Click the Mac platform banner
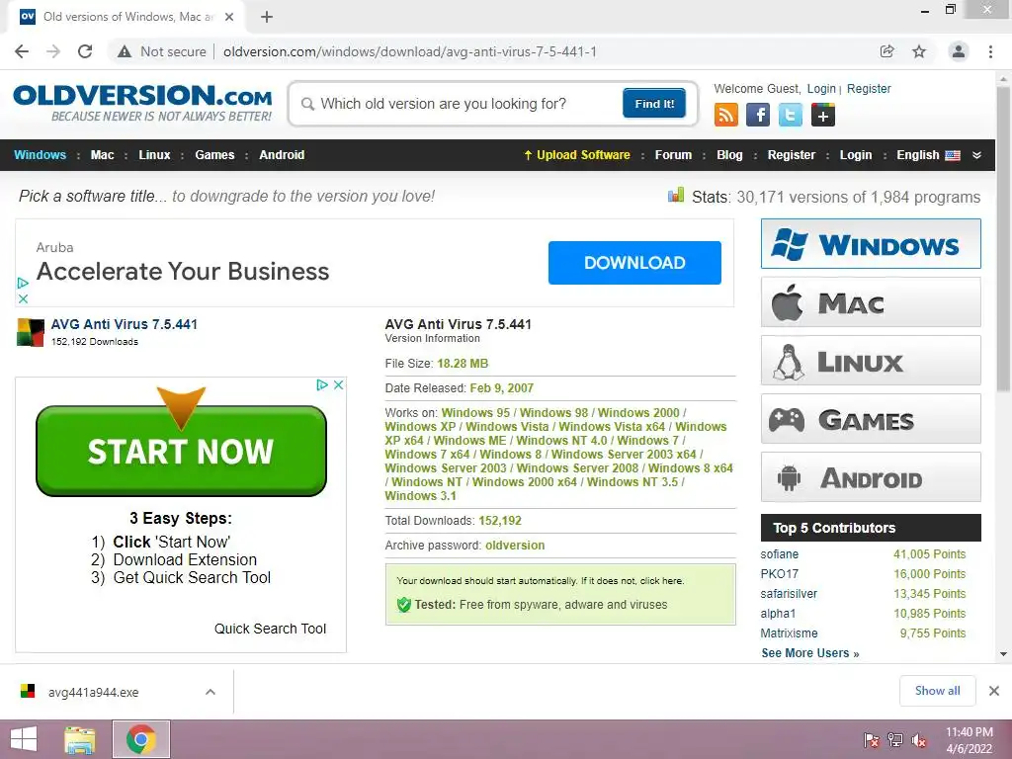Viewport: 1012px width, 759px height. click(871, 302)
